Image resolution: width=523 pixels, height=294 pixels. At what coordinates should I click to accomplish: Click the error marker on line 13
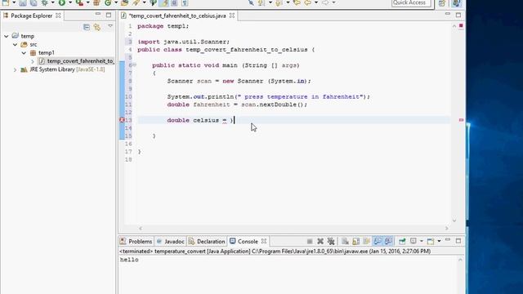click(122, 120)
